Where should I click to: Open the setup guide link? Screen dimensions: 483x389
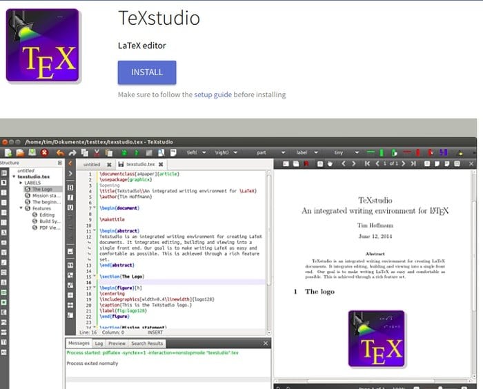tap(213, 94)
